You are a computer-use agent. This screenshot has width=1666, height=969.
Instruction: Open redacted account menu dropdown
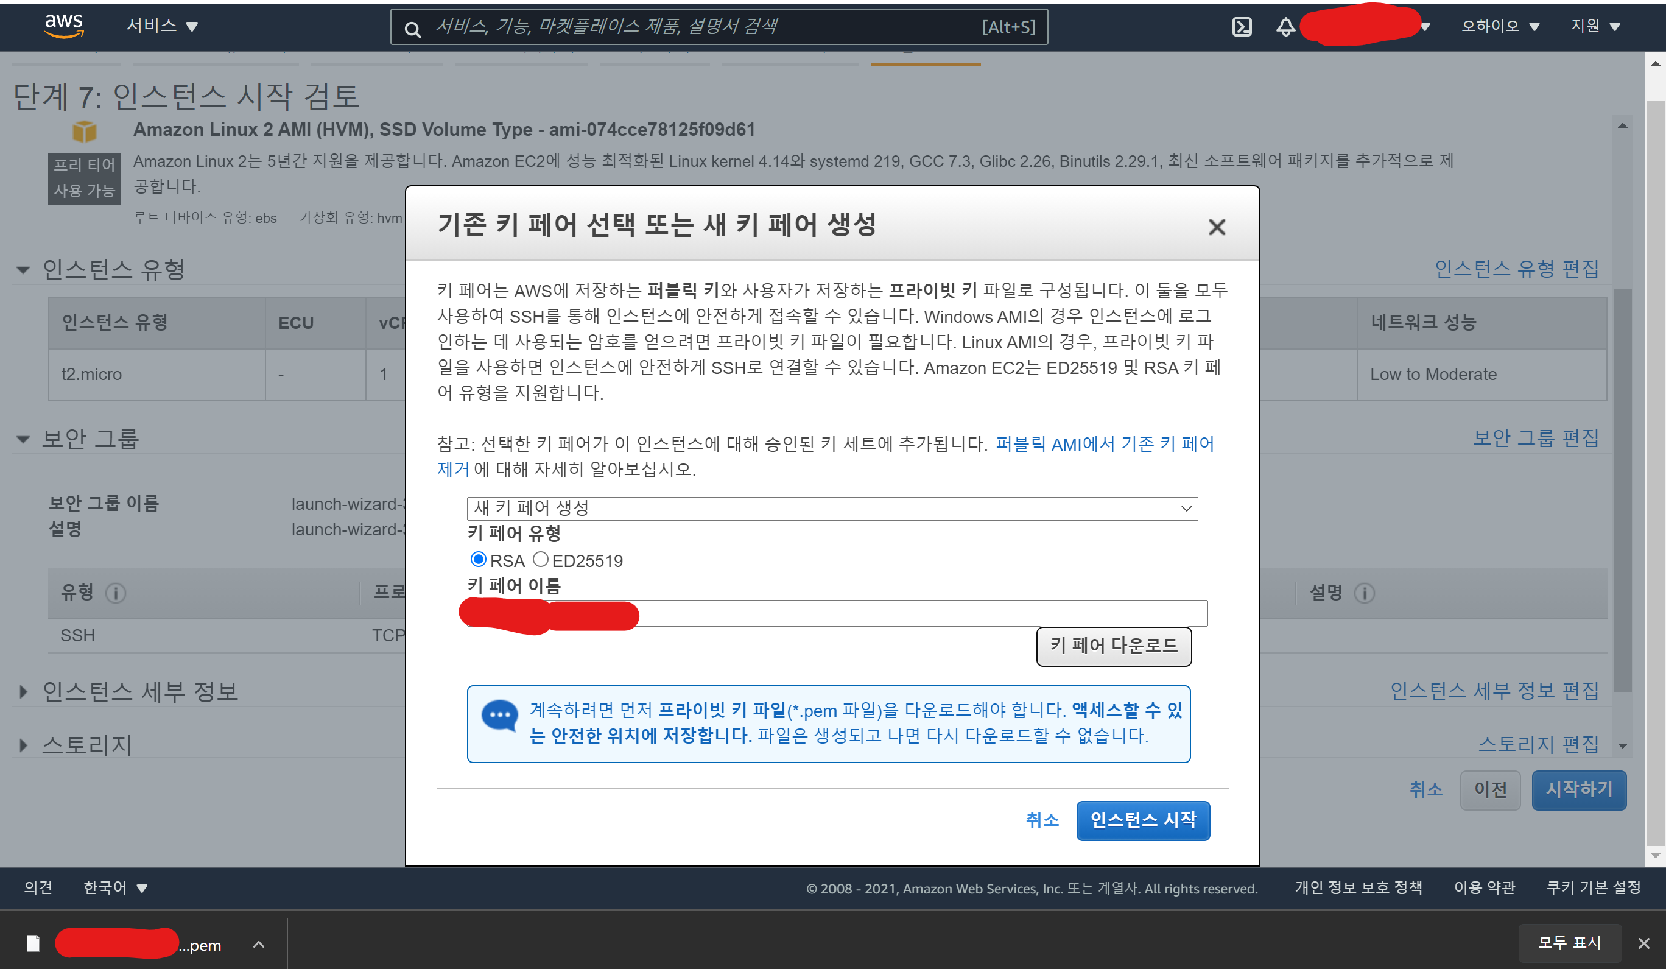coord(1425,27)
